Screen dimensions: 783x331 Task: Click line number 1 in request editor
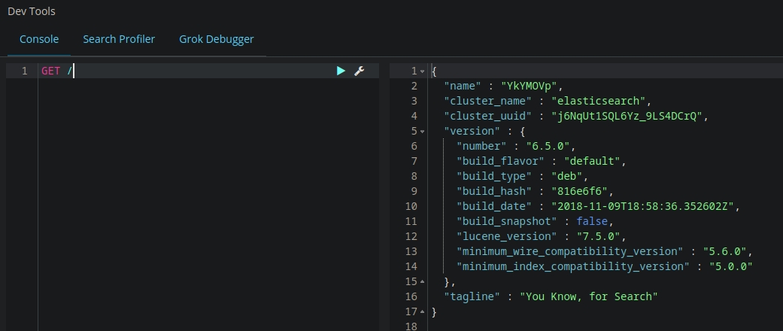pos(25,71)
